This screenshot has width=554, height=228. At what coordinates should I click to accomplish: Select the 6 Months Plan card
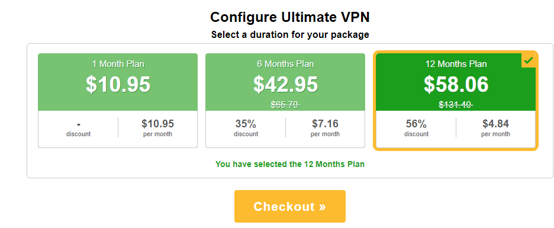(x=285, y=101)
